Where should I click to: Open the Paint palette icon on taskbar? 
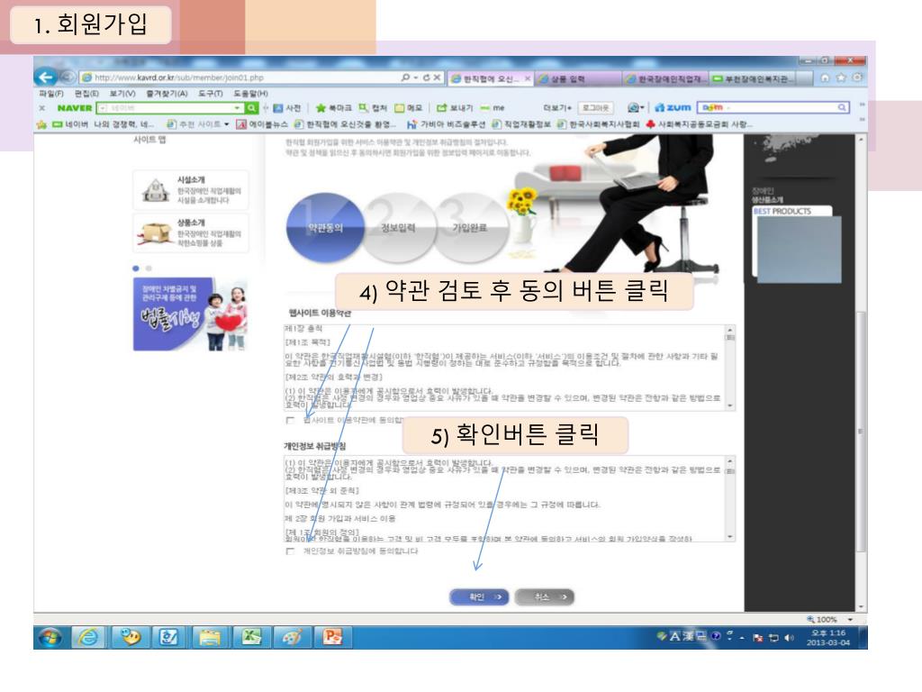tap(292, 637)
